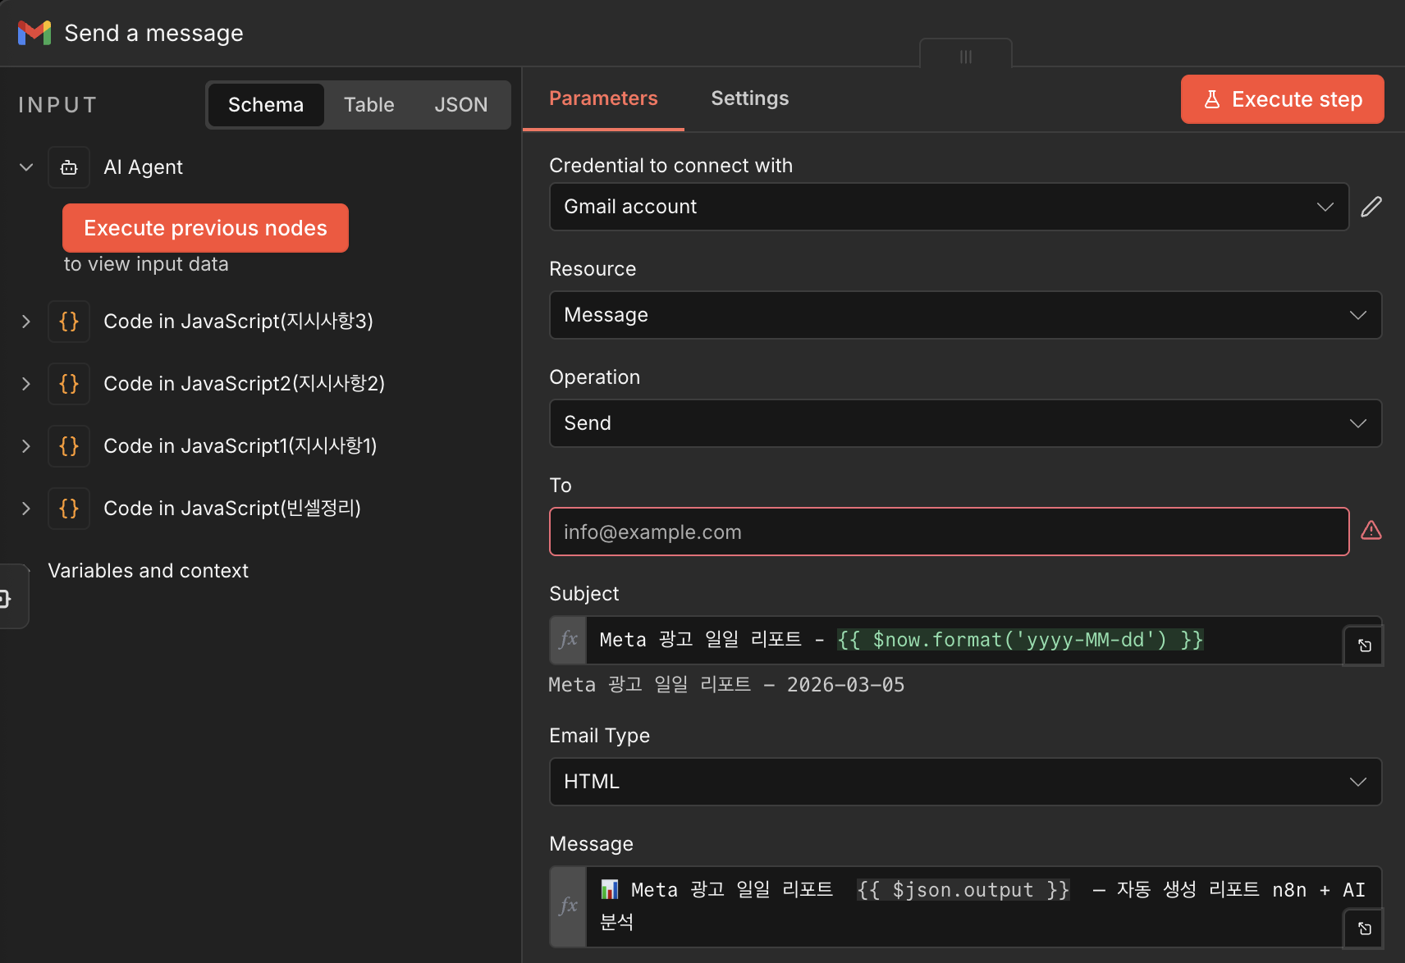Click the Subject preview '2026-03-05' text
The image size is (1405, 963).
pos(845,685)
